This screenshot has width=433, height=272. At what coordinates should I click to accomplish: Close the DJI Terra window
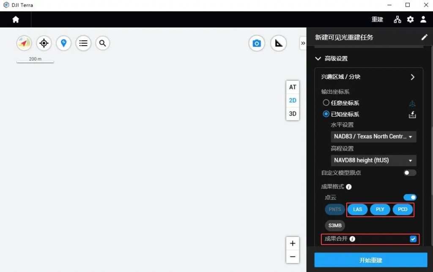tap(426, 5)
